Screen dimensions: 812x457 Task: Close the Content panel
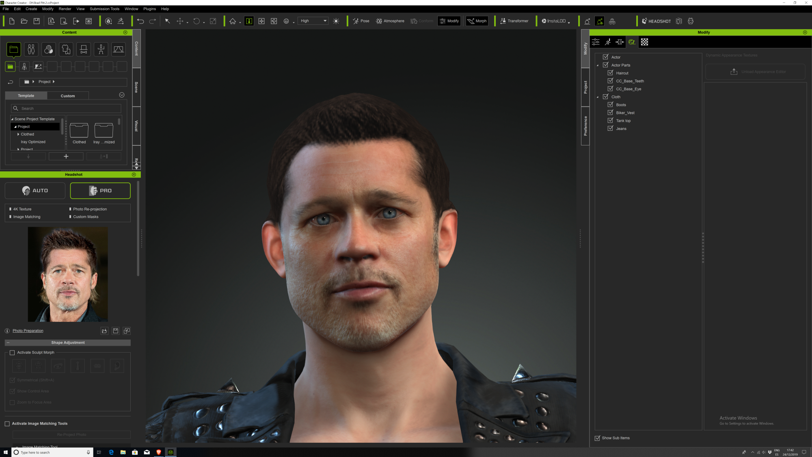(x=125, y=32)
